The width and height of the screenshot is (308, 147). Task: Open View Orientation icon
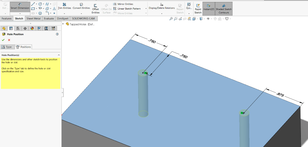click(x=194, y=19)
